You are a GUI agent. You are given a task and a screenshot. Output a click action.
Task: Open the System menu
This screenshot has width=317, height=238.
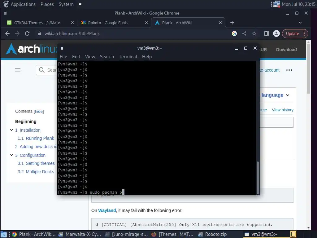click(x=66, y=4)
